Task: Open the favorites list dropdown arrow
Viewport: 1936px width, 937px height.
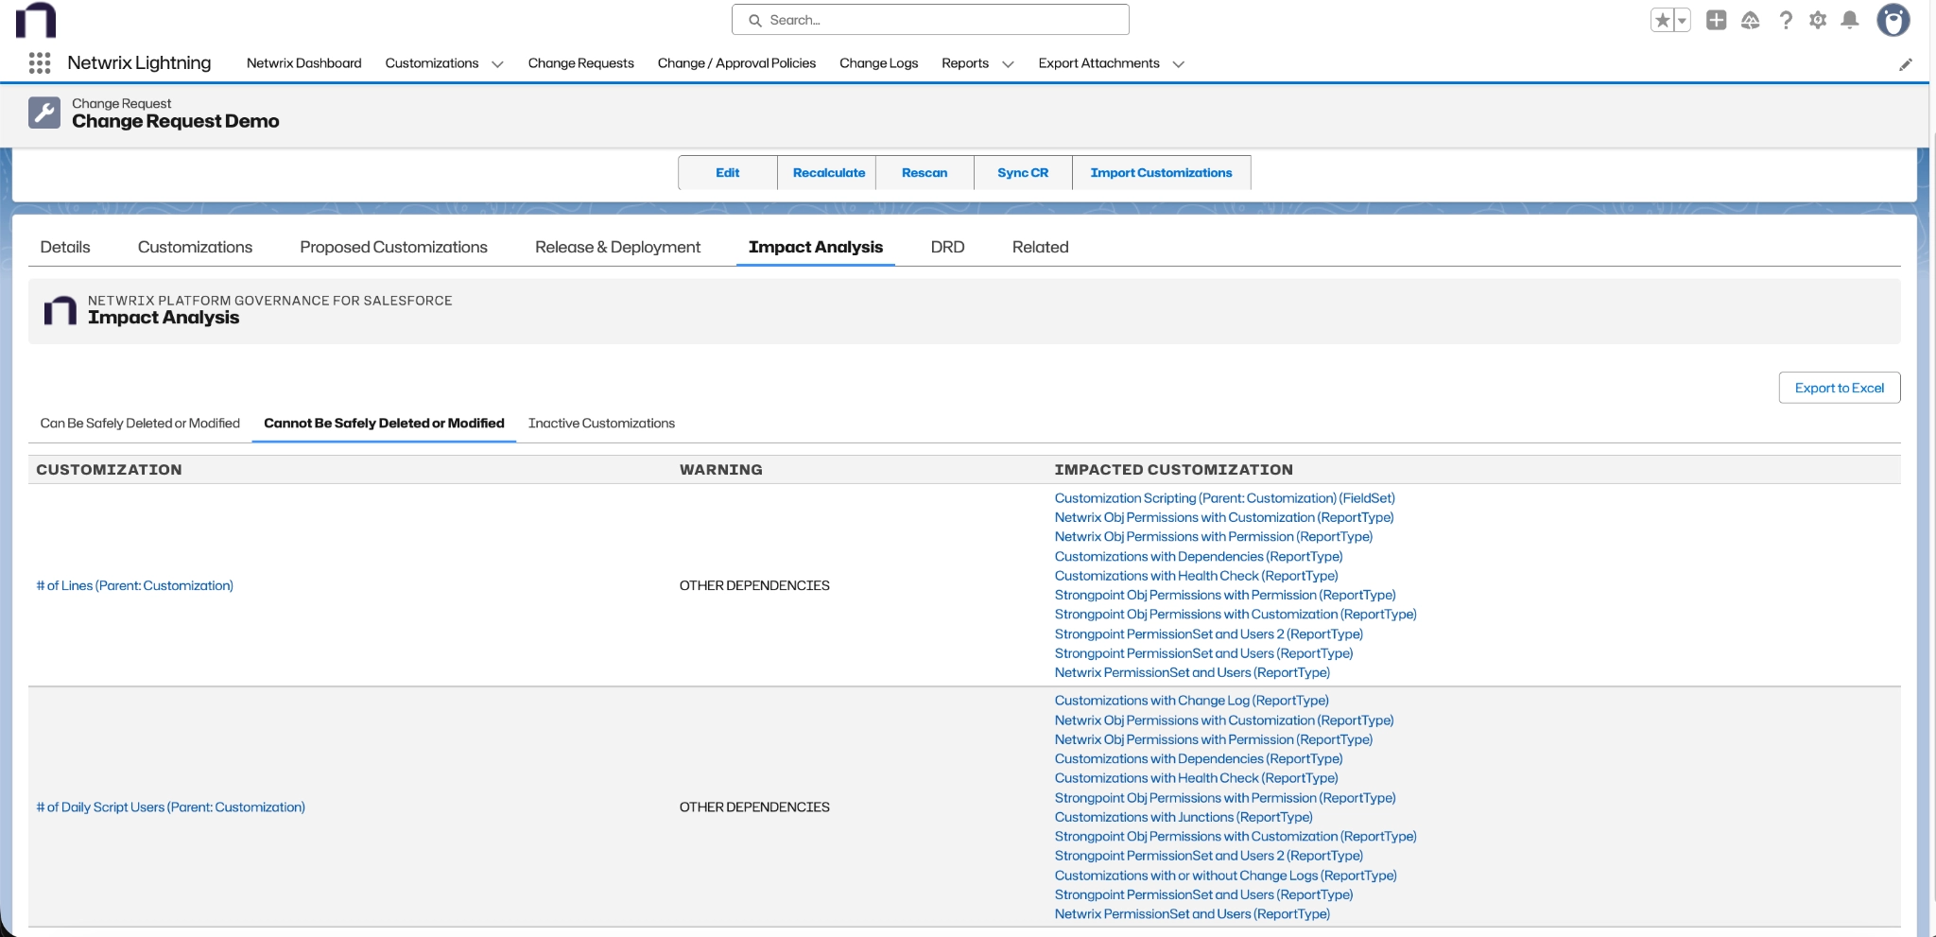Action: click(1680, 18)
